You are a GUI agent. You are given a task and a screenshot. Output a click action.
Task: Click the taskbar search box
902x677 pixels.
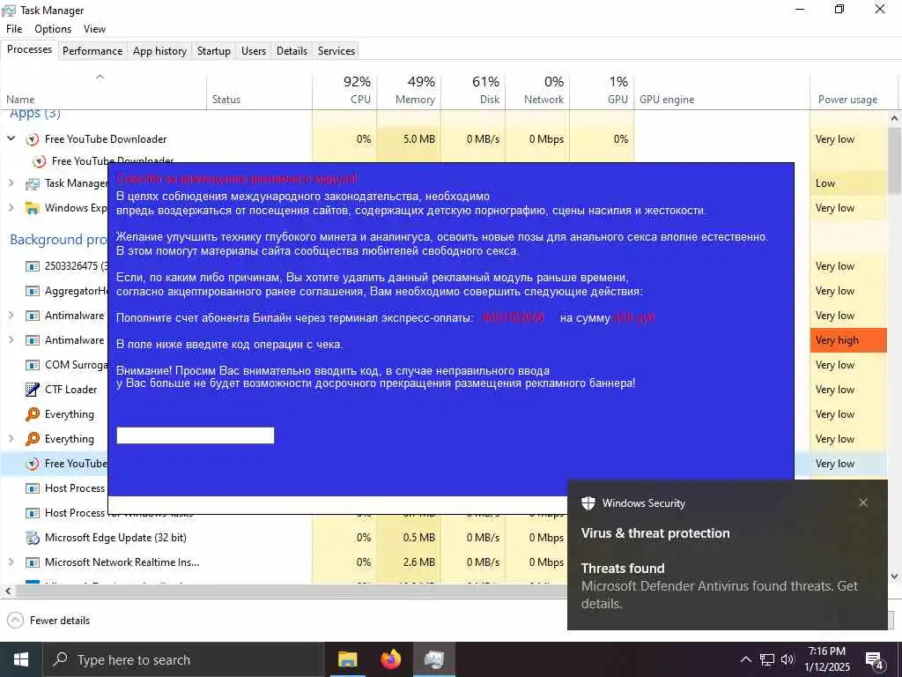tap(183, 659)
